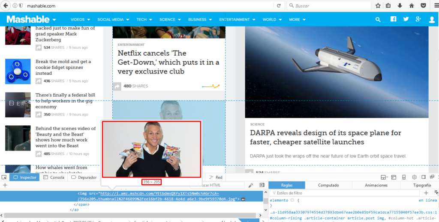Viewport: 439px width, 222px height.
Task: Select the Computado sidebar tab
Action: tap(328, 185)
